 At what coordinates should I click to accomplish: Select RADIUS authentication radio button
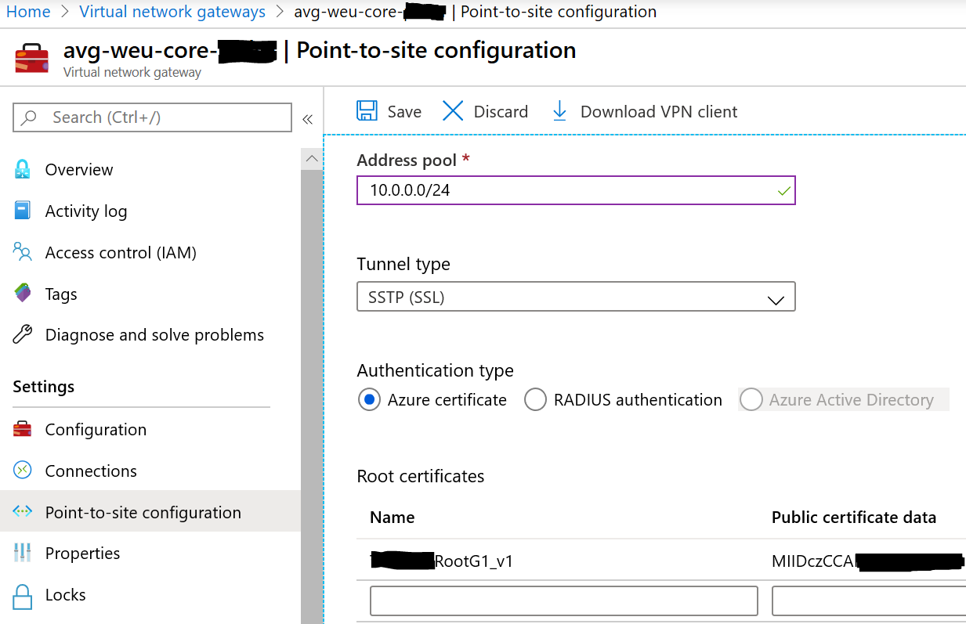[x=535, y=400]
